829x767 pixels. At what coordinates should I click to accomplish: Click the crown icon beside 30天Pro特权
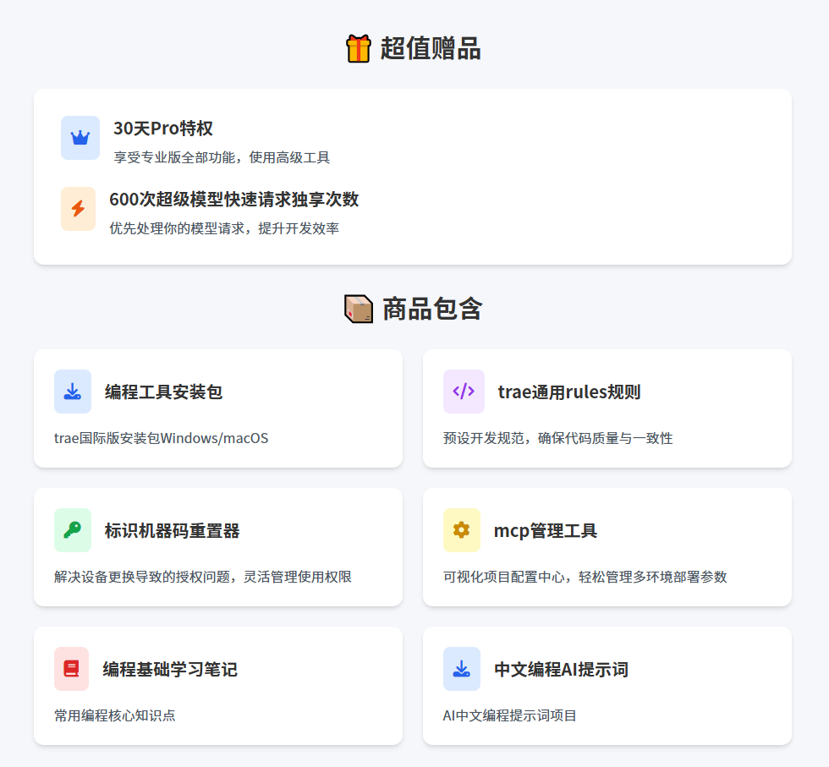[x=80, y=138]
